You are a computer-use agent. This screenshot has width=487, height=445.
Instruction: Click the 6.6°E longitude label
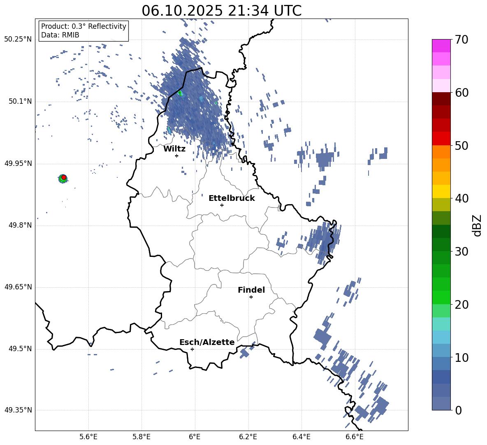[355, 437]
